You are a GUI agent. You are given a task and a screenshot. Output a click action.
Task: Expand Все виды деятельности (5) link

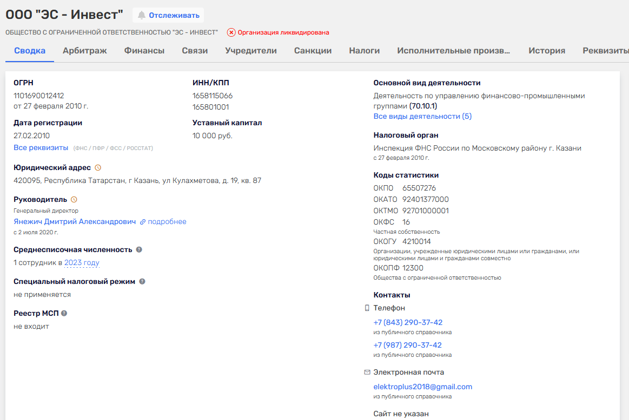tap(422, 117)
